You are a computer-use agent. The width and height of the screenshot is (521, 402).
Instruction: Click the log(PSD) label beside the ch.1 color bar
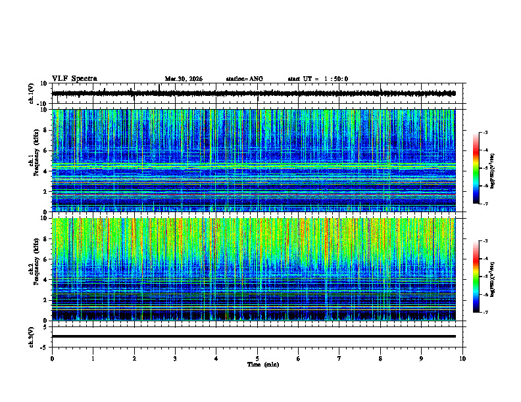[x=493, y=171]
